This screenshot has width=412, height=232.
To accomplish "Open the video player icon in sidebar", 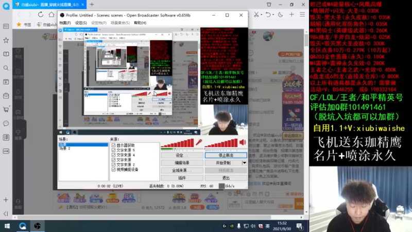I will pyautogui.click(x=6, y=82).
